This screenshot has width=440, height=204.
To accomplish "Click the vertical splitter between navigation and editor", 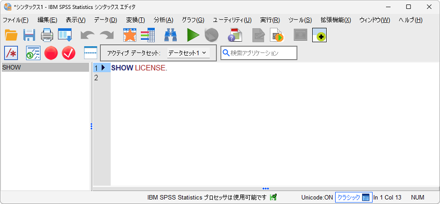I will pyautogui.click(x=91, y=126).
